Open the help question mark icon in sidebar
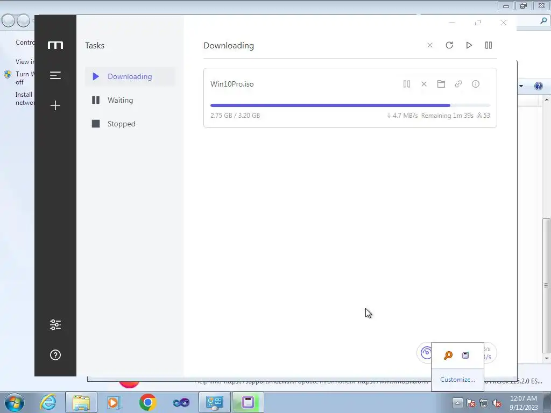Image resolution: width=551 pixels, height=413 pixels. coord(55,355)
